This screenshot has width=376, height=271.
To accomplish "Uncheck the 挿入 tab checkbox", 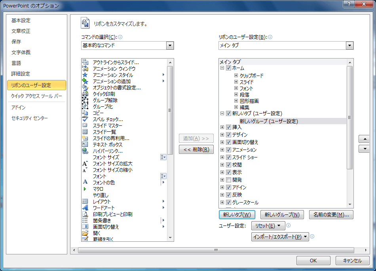I will [x=228, y=127].
